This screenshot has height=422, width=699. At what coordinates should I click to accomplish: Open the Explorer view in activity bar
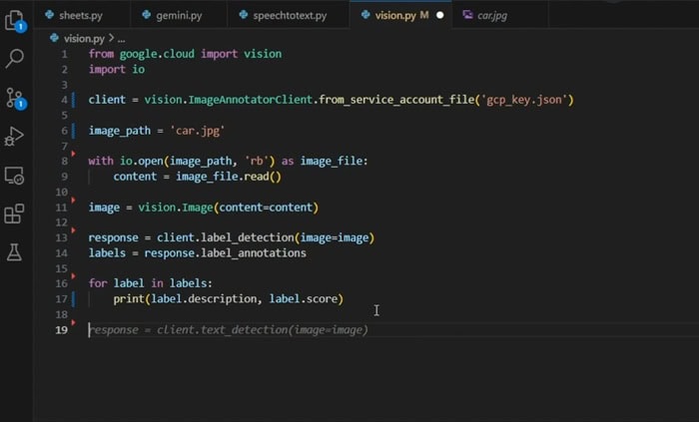tap(15, 20)
